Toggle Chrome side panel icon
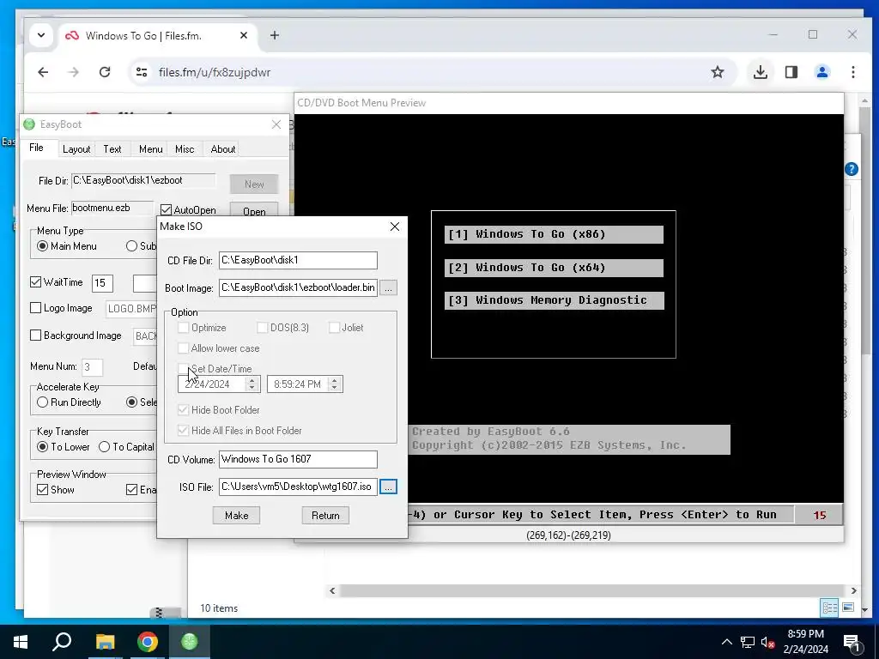The width and height of the screenshot is (879, 659). point(791,72)
